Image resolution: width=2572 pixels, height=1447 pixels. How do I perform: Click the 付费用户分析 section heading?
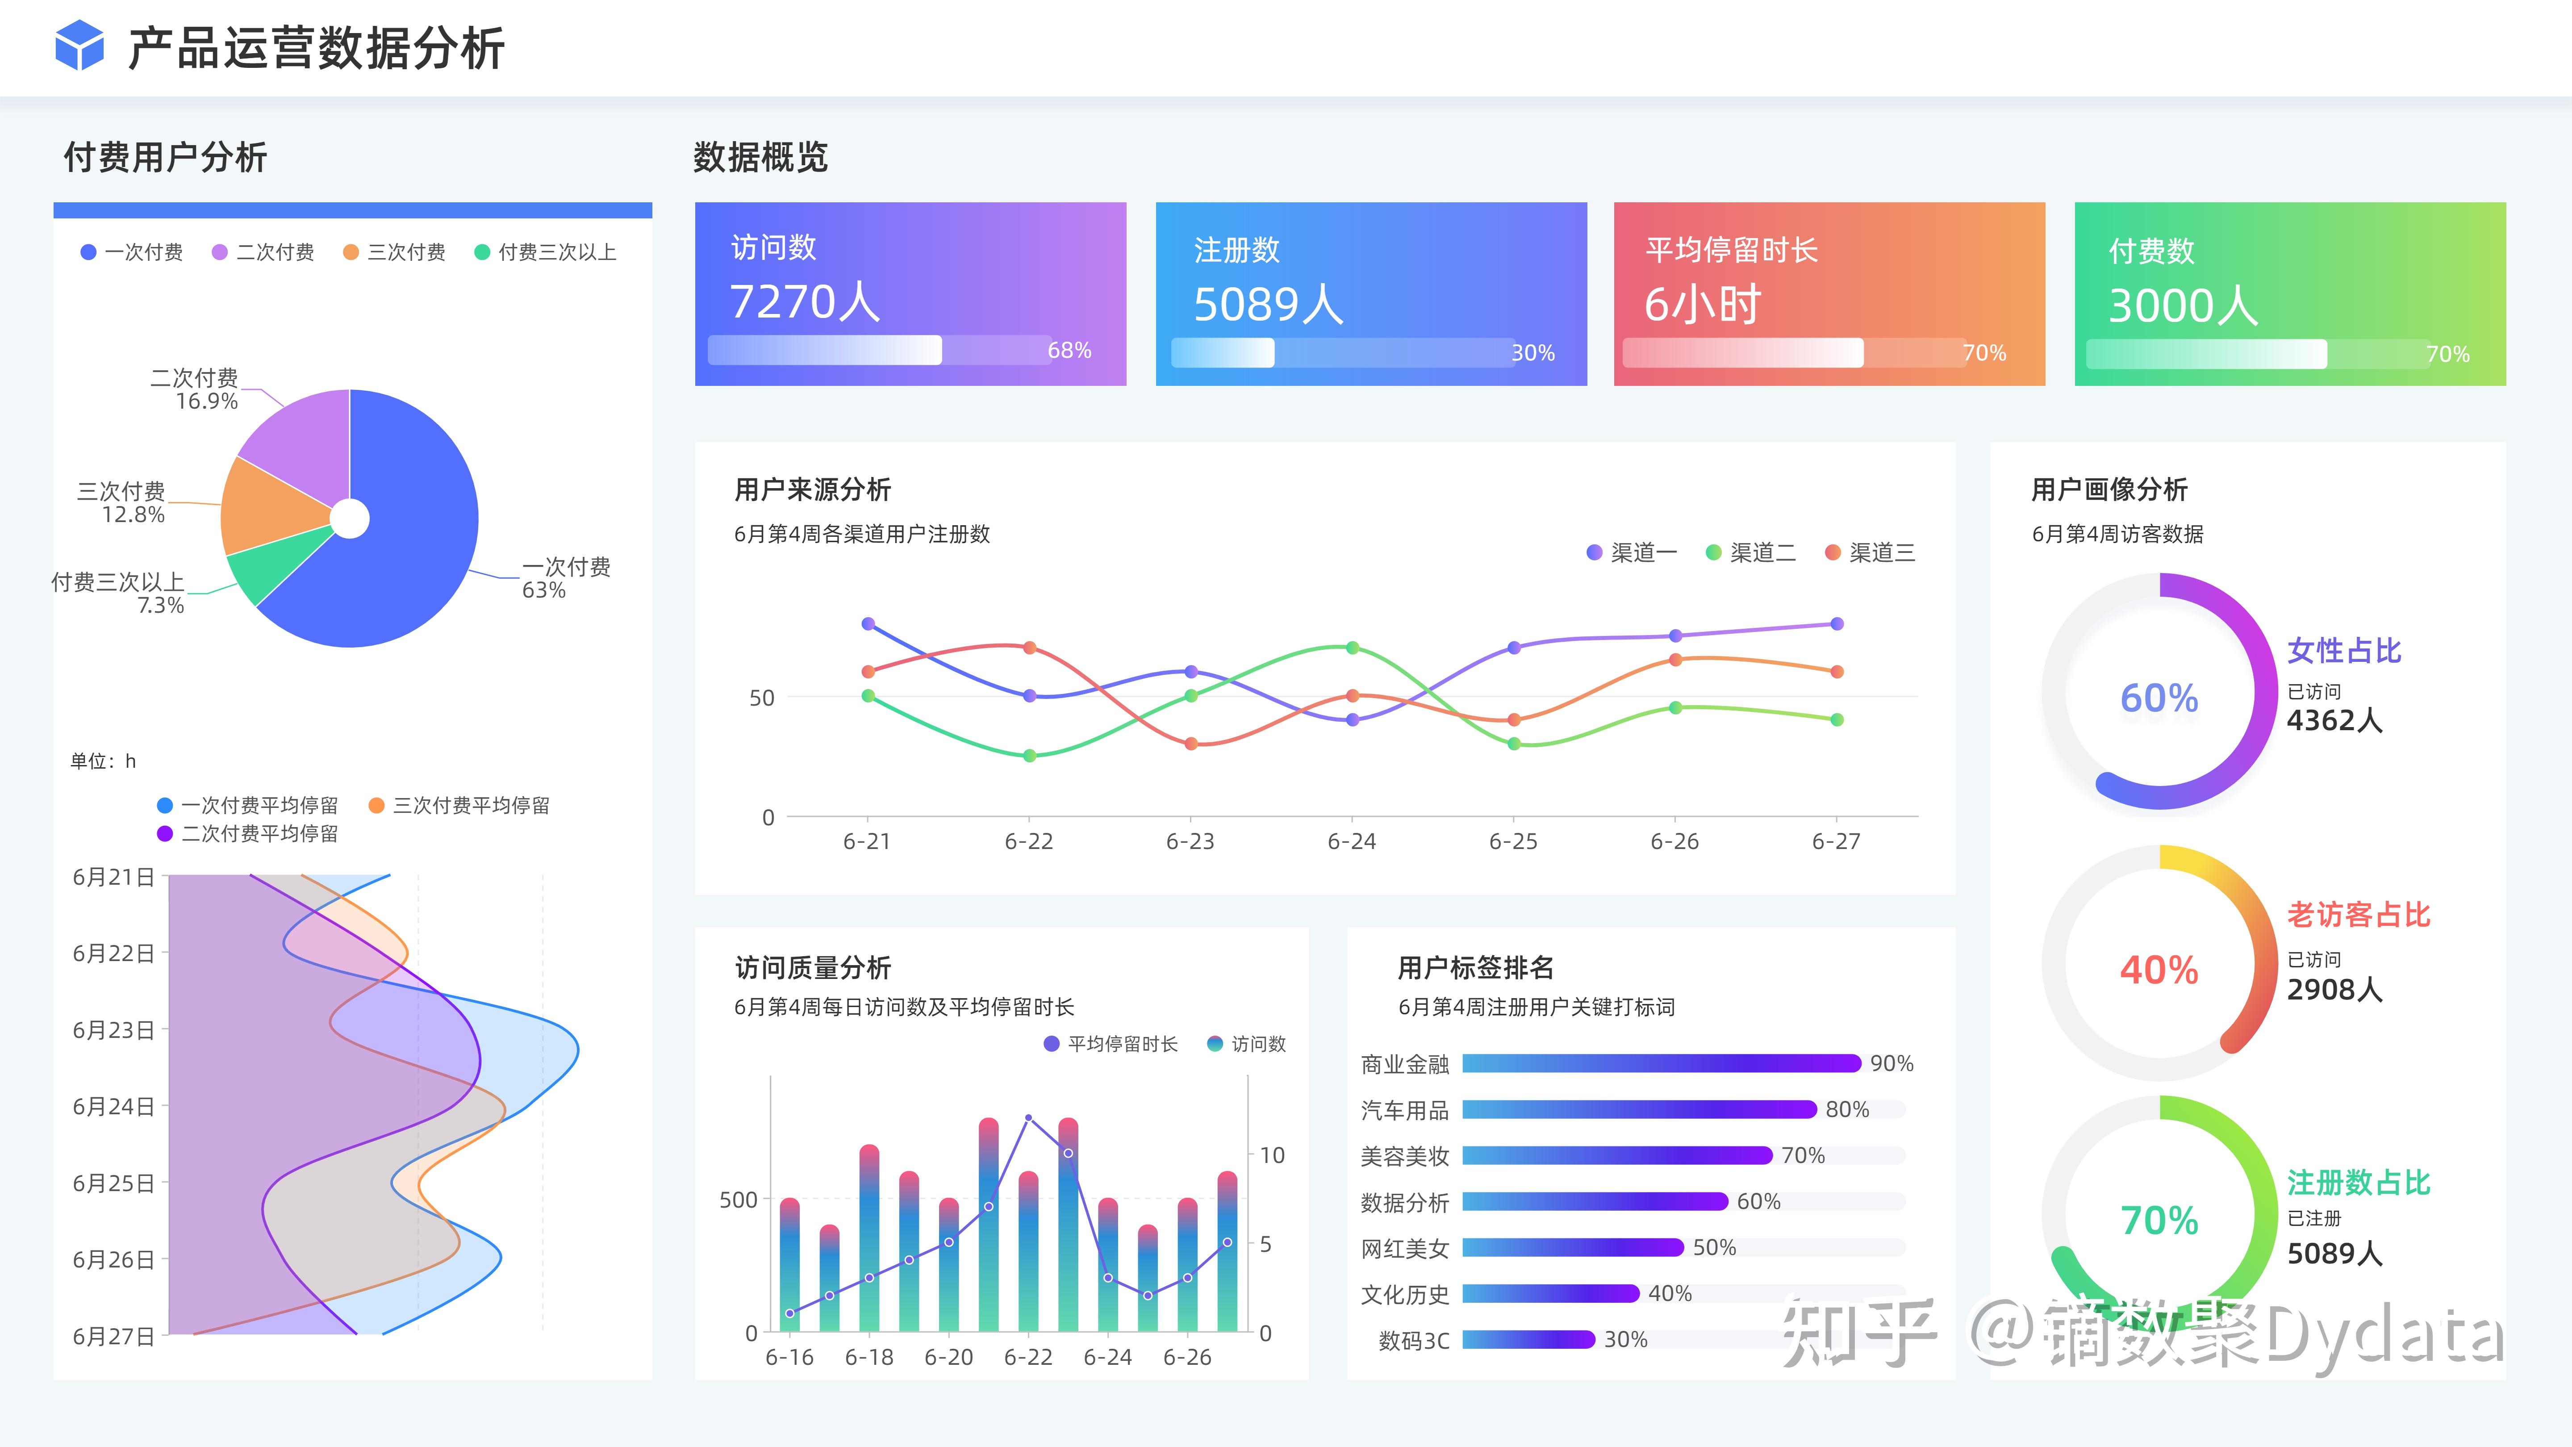click(166, 157)
